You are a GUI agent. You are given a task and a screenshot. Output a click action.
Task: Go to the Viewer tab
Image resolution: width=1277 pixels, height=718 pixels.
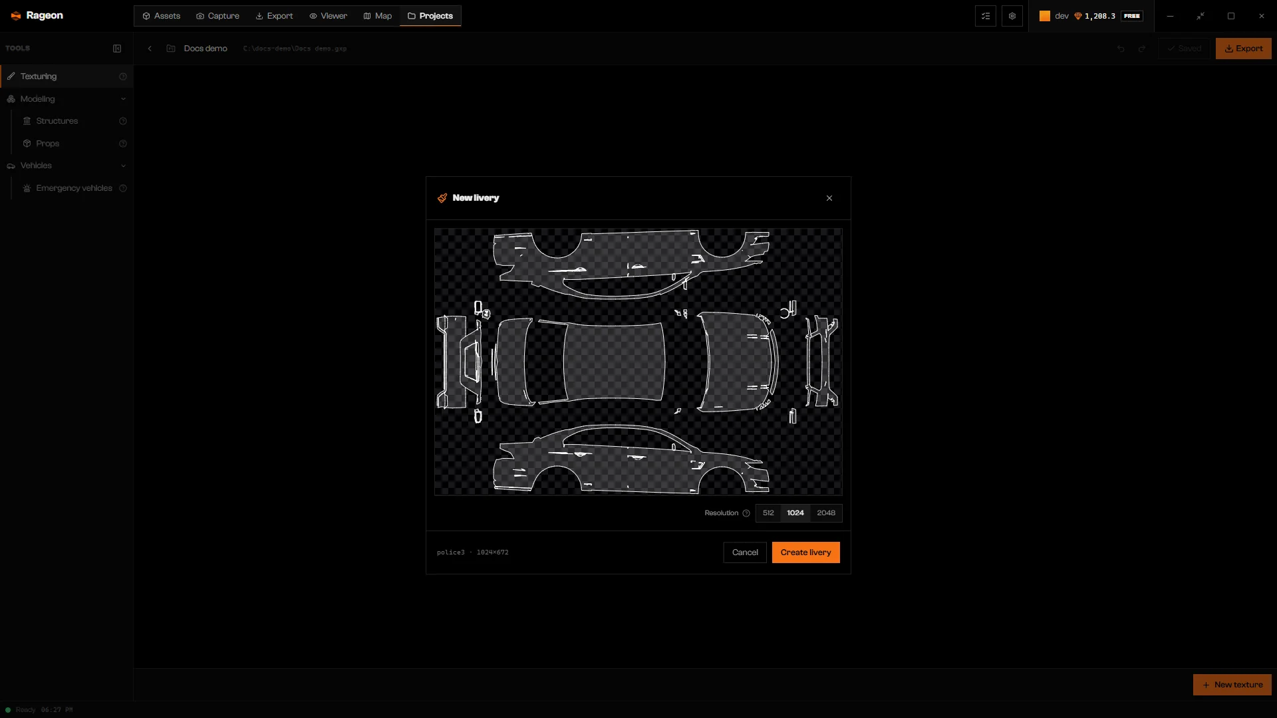(328, 16)
